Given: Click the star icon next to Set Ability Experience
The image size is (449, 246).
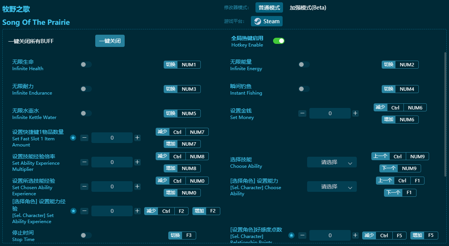Looking at the screenshot, I should (x=73, y=211).
